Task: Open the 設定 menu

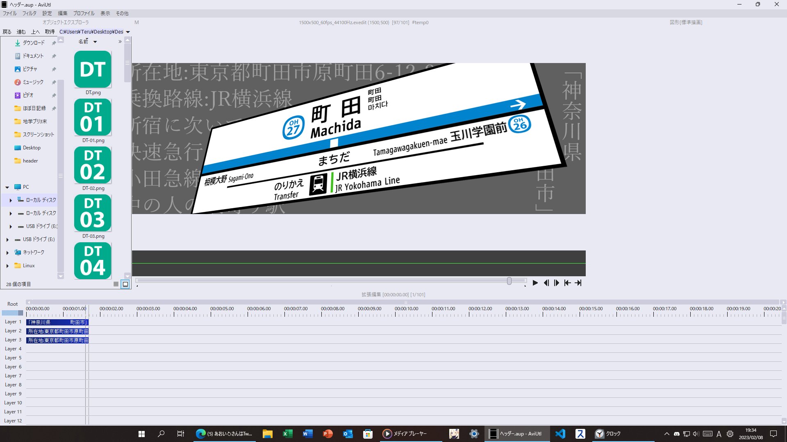Action: tap(46, 13)
